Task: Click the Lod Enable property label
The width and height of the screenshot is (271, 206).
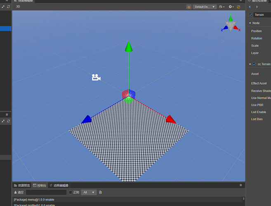Action: pos(259,112)
